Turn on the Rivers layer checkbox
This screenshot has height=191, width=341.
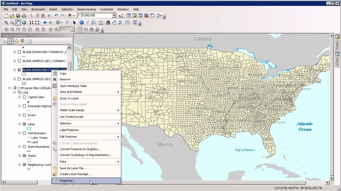coord(24,115)
